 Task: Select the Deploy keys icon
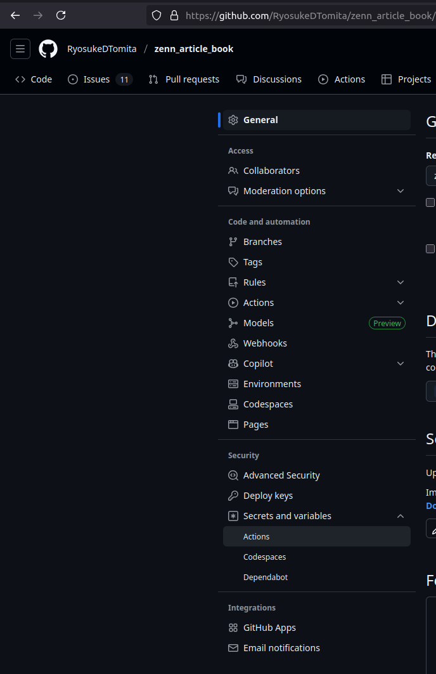(233, 495)
